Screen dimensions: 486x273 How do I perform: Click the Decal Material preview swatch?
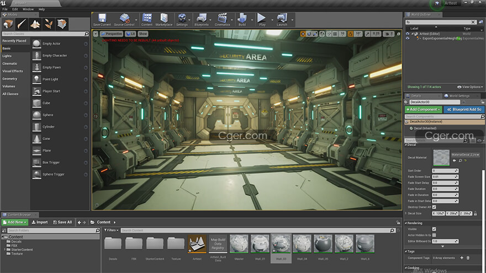(x=441, y=158)
